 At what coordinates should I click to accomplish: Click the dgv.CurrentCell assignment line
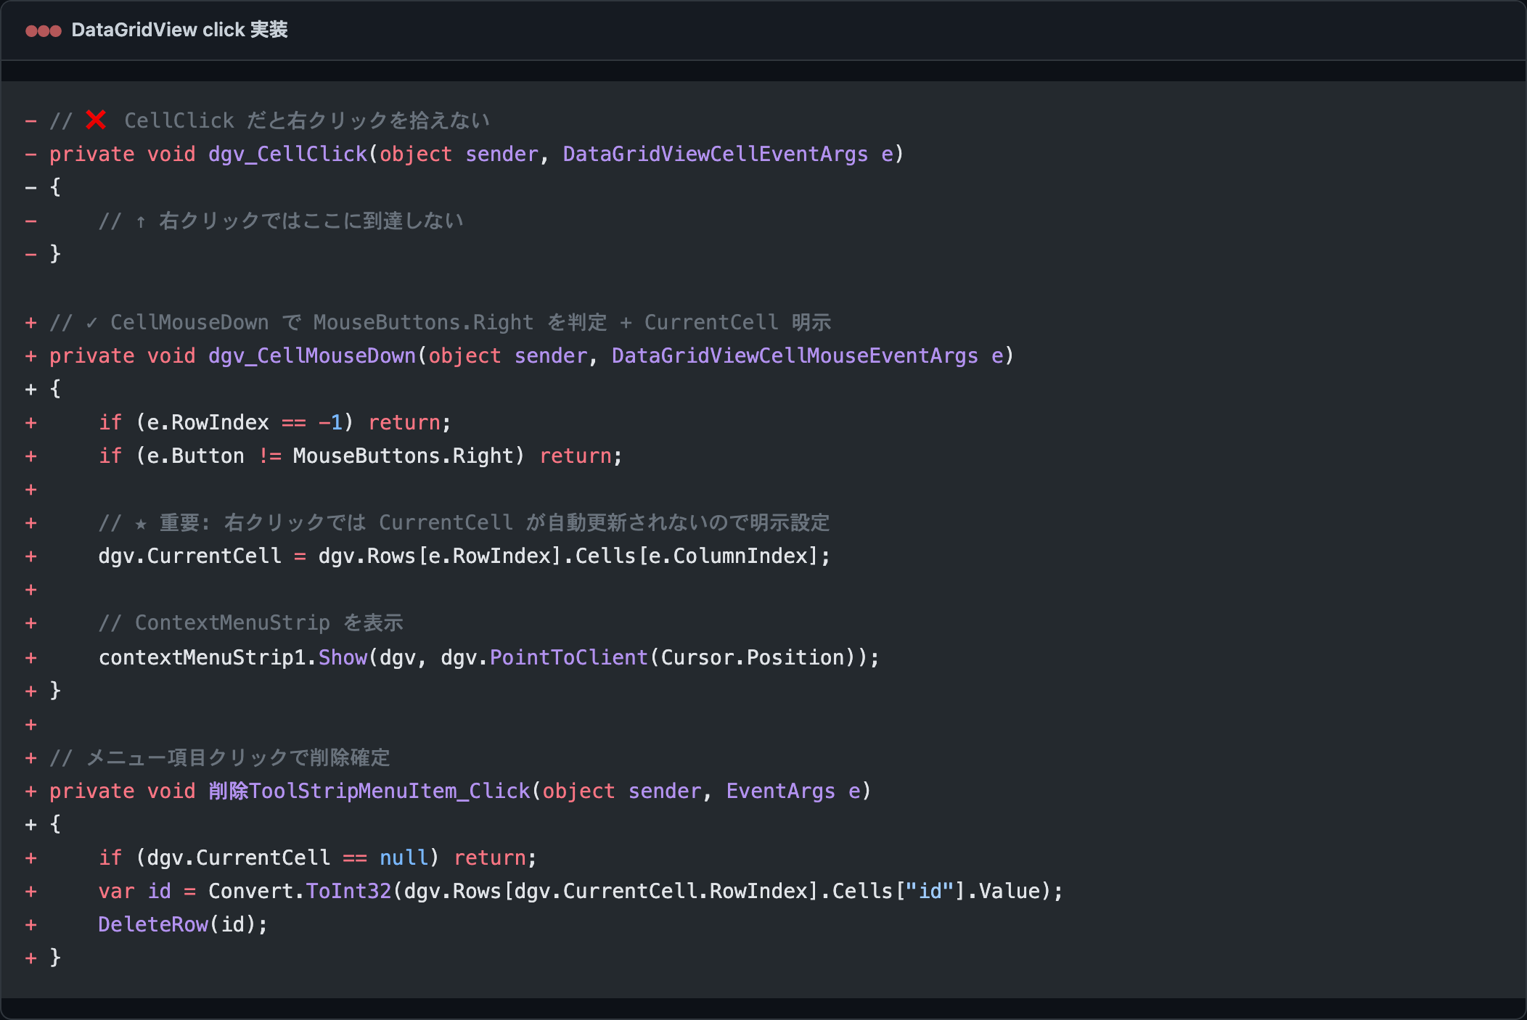(464, 556)
